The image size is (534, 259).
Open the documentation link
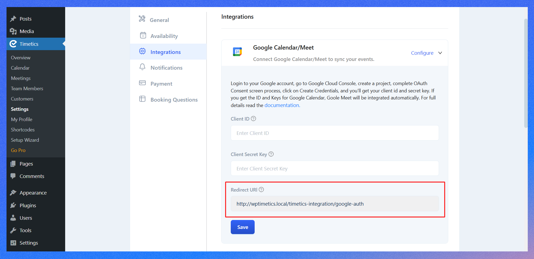[282, 105]
